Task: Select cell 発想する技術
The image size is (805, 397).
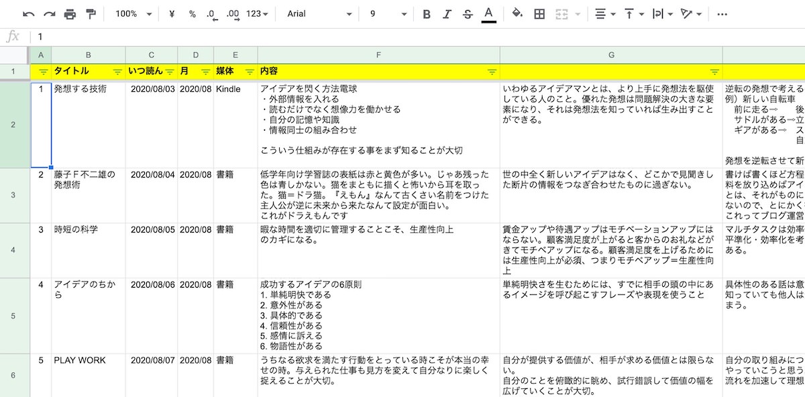Action: pos(89,125)
